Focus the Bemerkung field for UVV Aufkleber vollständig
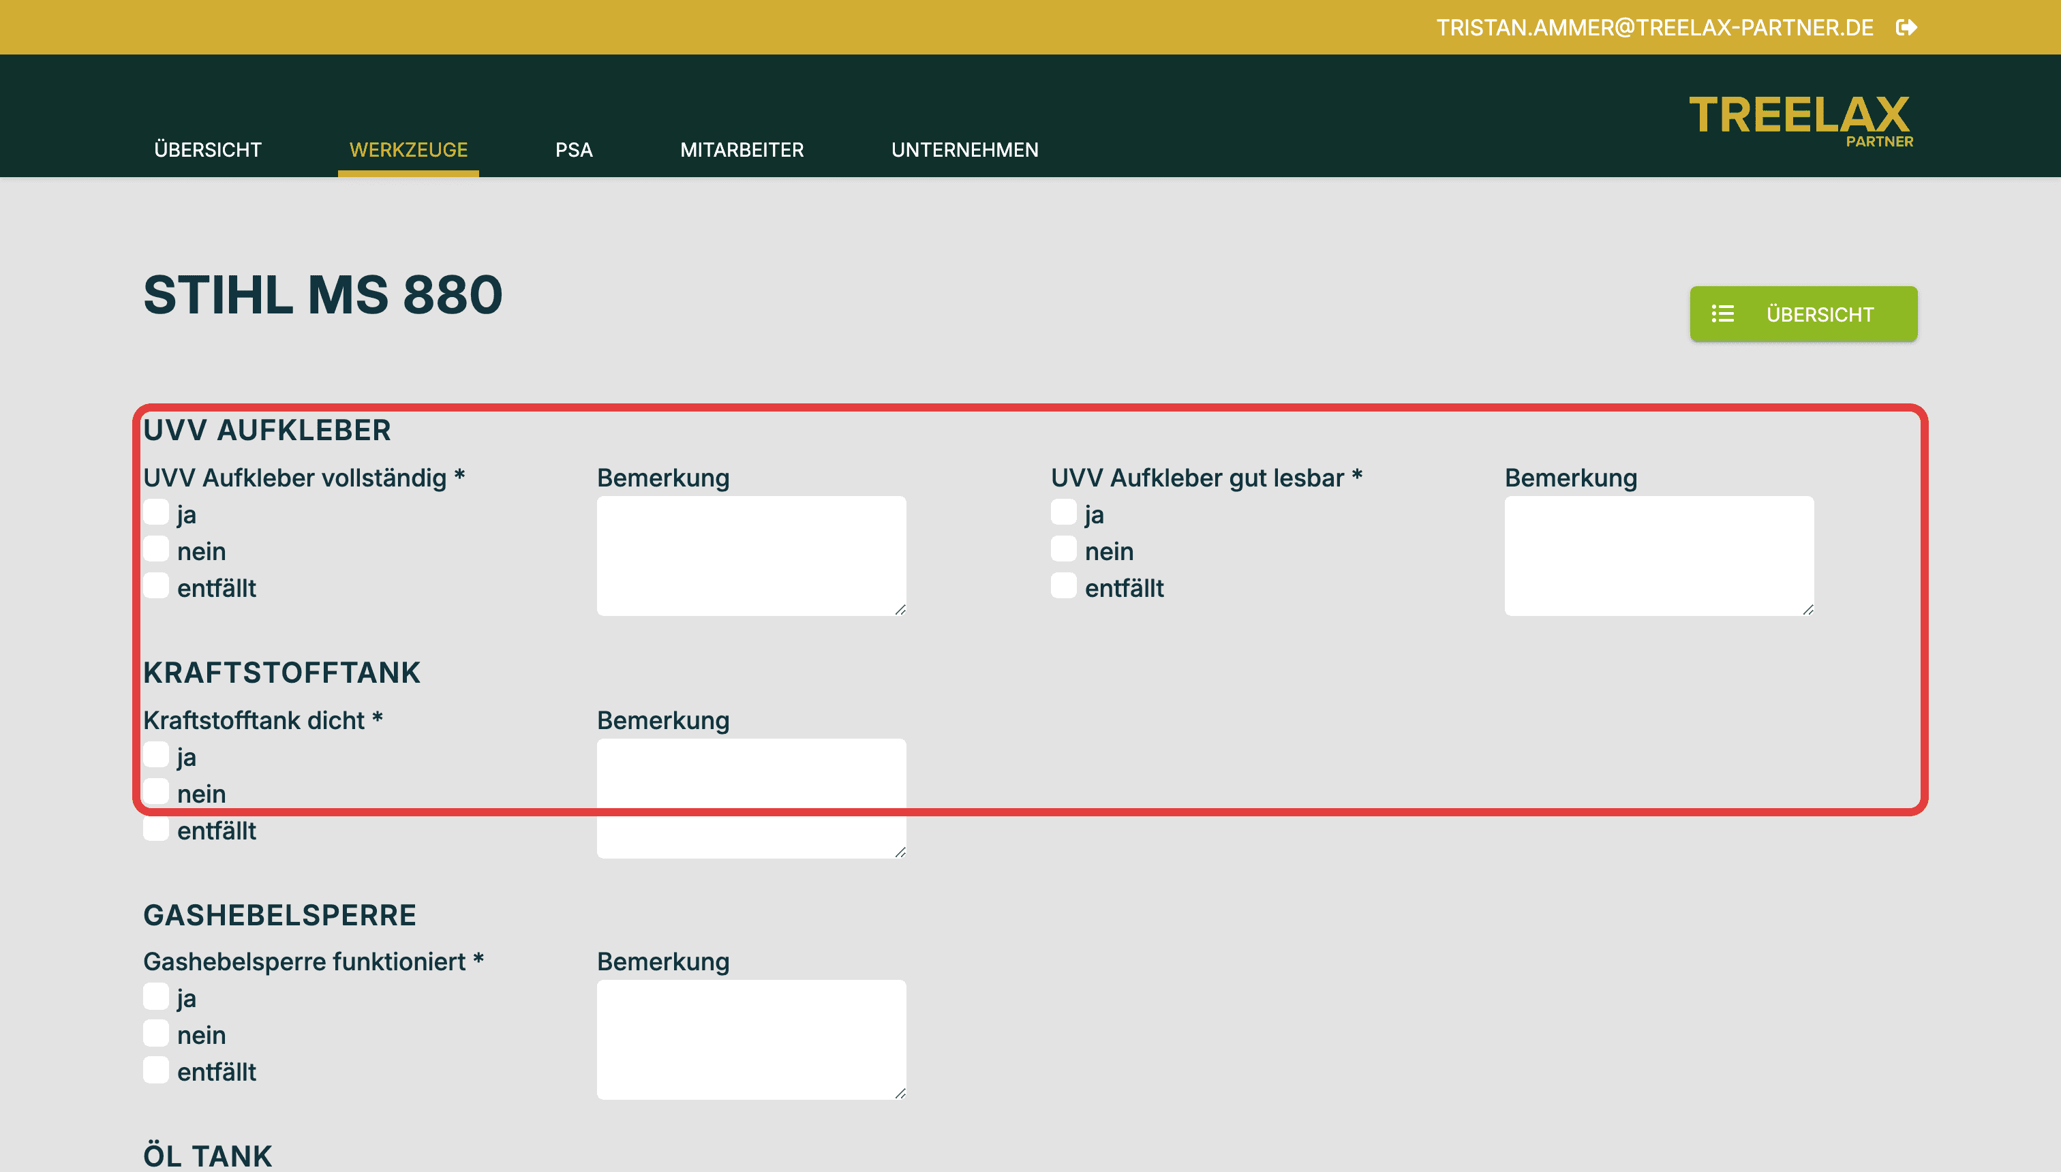This screenshot has height=1172, width=2061. [x=751, y=556]
